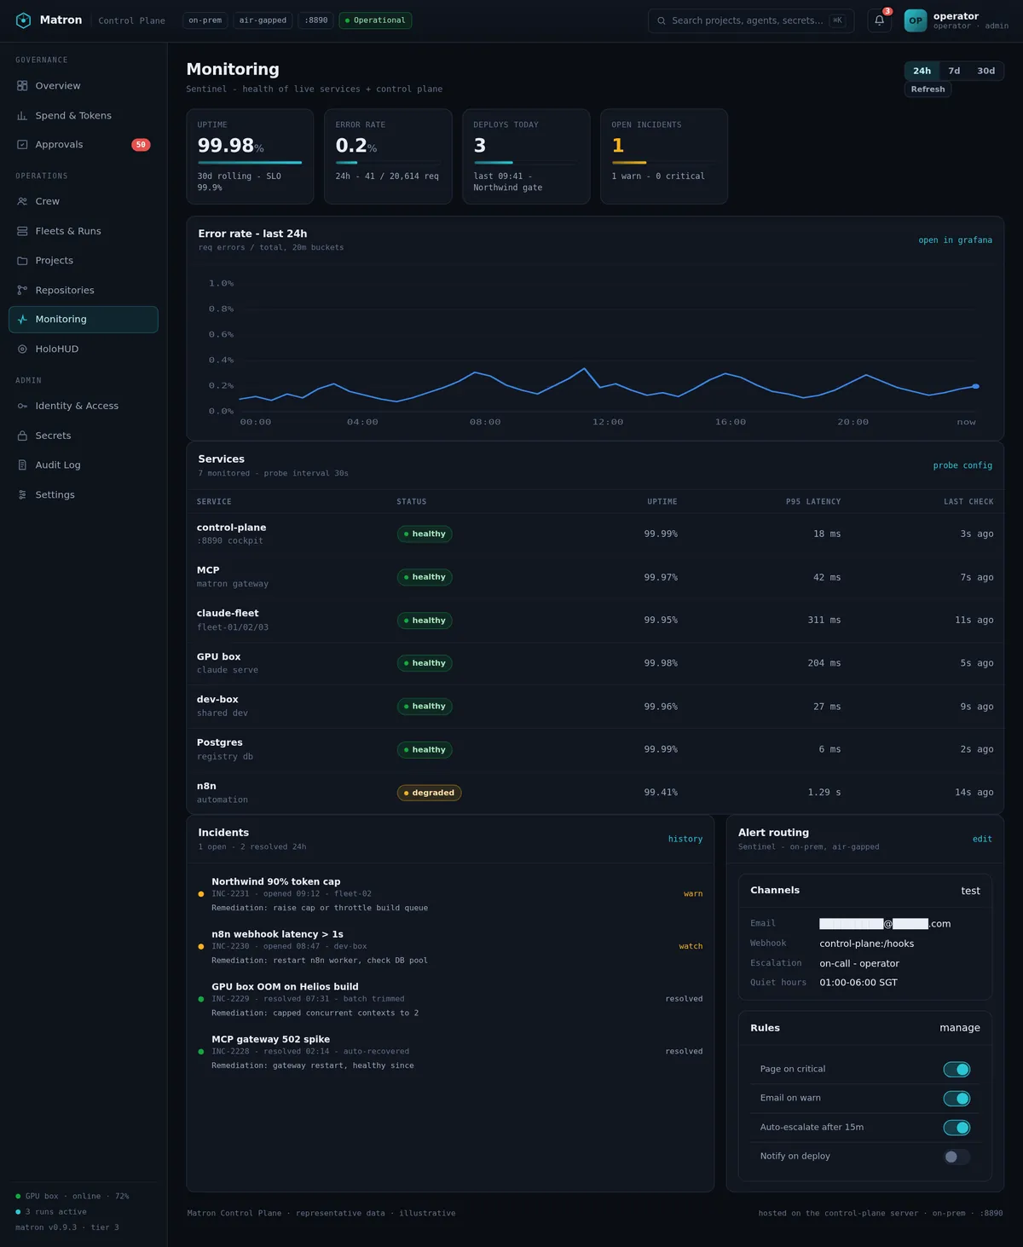Click the search projects input field

pyautogui.click(x=751, y=20)
